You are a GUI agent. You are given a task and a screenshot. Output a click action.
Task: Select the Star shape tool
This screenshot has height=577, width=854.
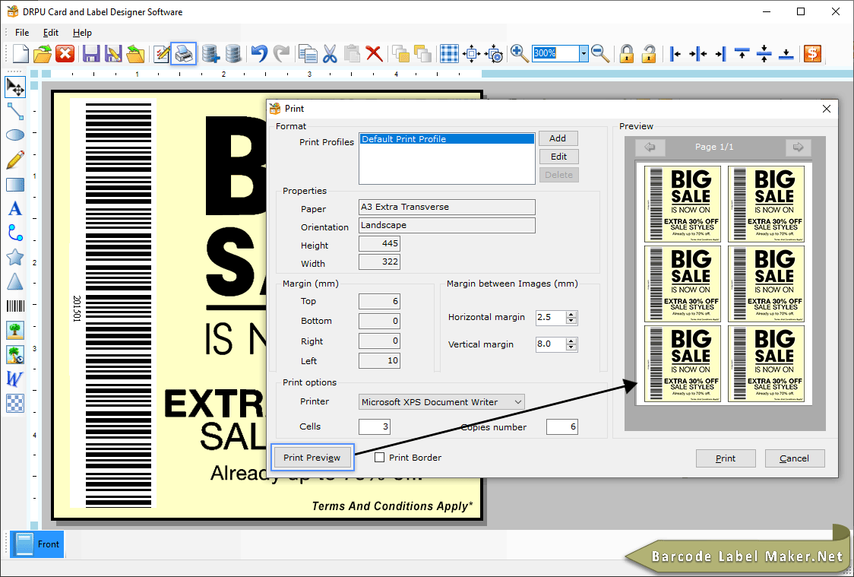pos(15,257)
